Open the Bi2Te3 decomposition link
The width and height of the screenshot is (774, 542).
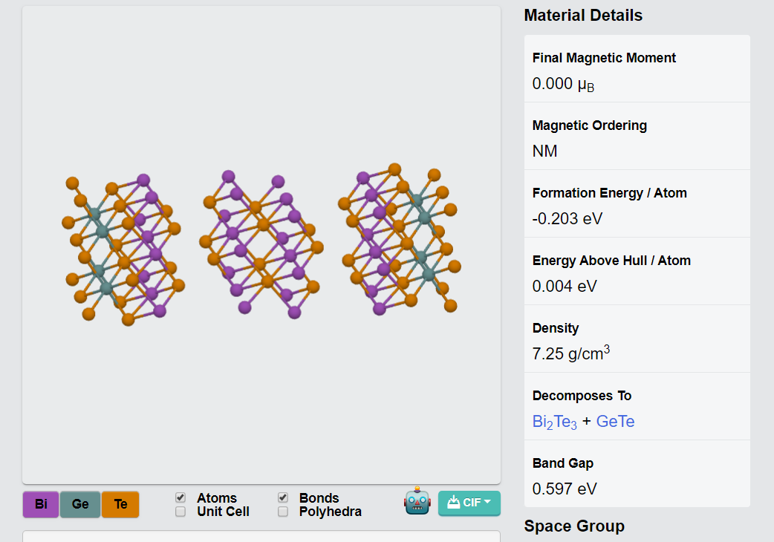(x=554, y=422)
